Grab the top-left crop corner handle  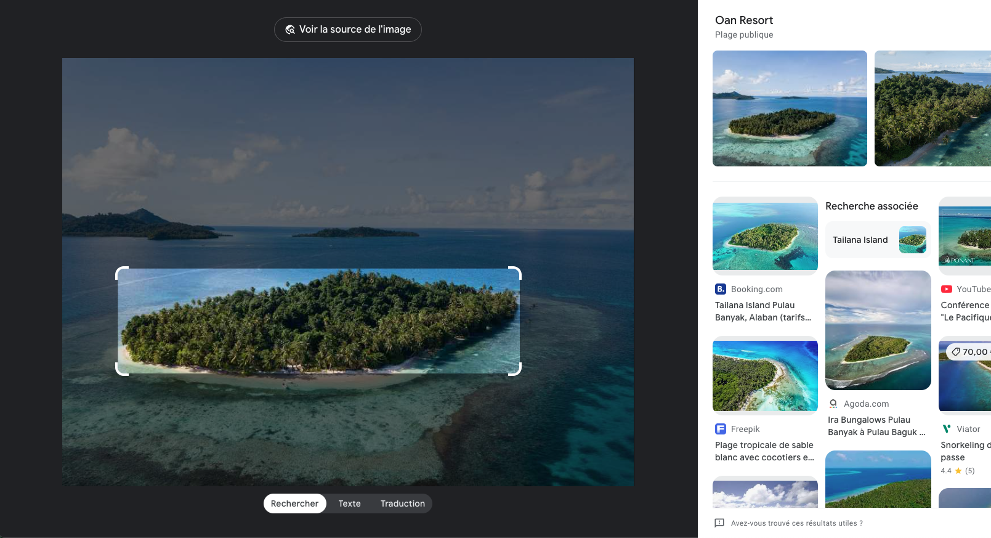(x=121, y=272)
